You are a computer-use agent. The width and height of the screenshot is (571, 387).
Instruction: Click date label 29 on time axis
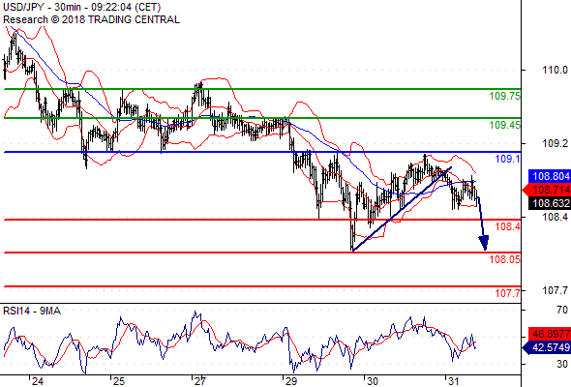(291, 381)
